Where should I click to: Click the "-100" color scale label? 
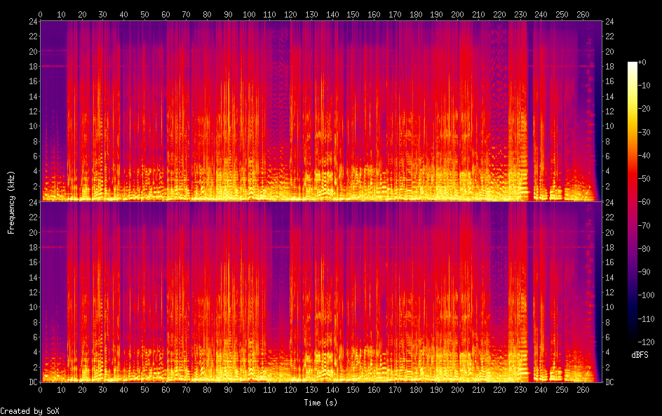pyautogui.click(x=647, y=295)
